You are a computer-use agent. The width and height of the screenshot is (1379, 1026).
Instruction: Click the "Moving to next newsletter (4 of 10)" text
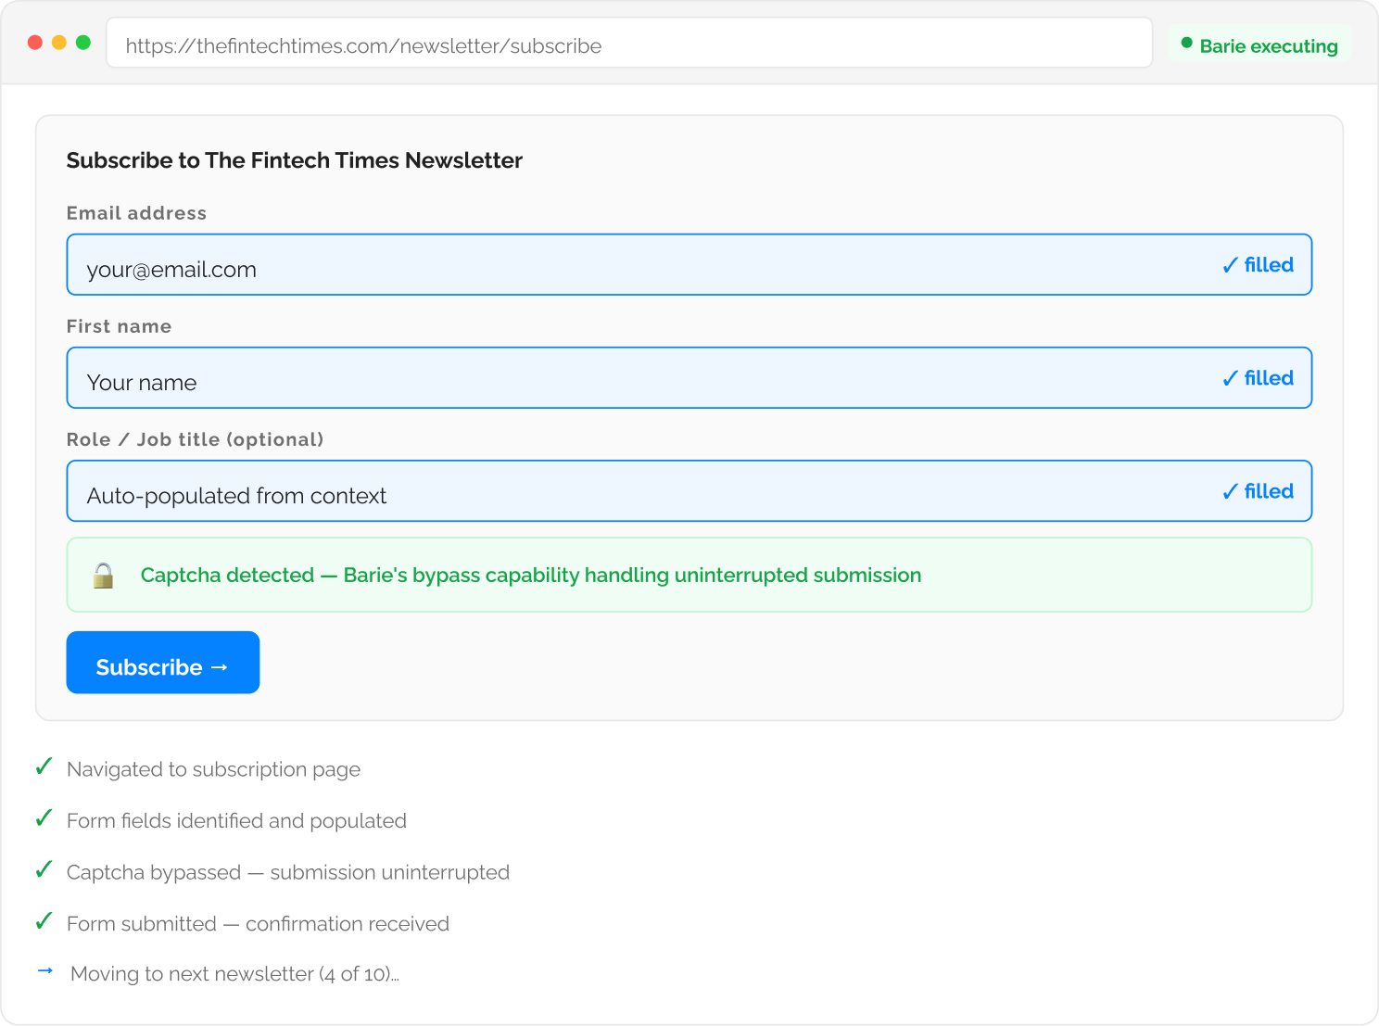pos(234,974)
